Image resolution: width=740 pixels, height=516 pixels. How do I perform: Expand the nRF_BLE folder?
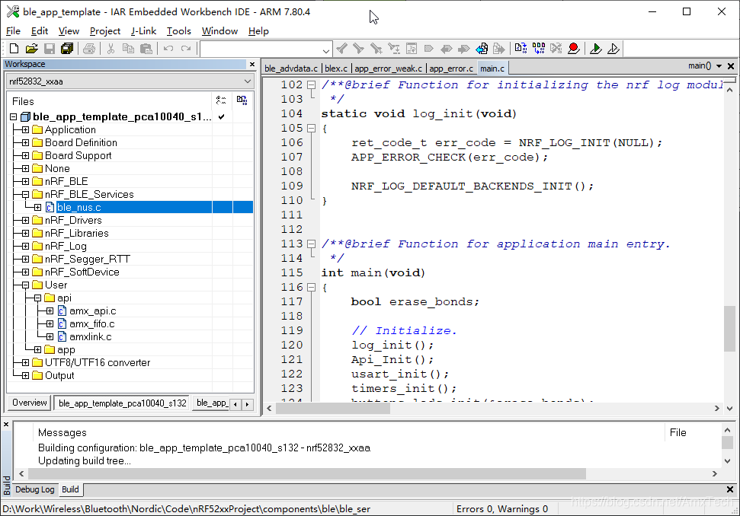coord(25,181)
